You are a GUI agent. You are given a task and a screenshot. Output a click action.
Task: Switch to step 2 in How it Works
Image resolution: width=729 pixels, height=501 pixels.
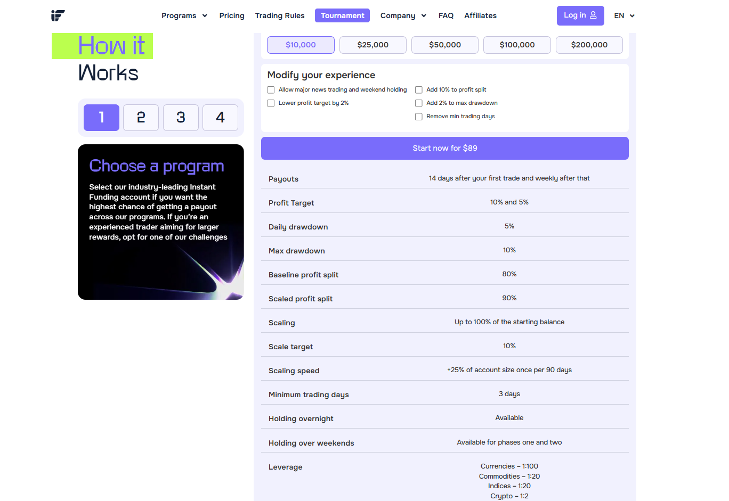tap(141, 118)
